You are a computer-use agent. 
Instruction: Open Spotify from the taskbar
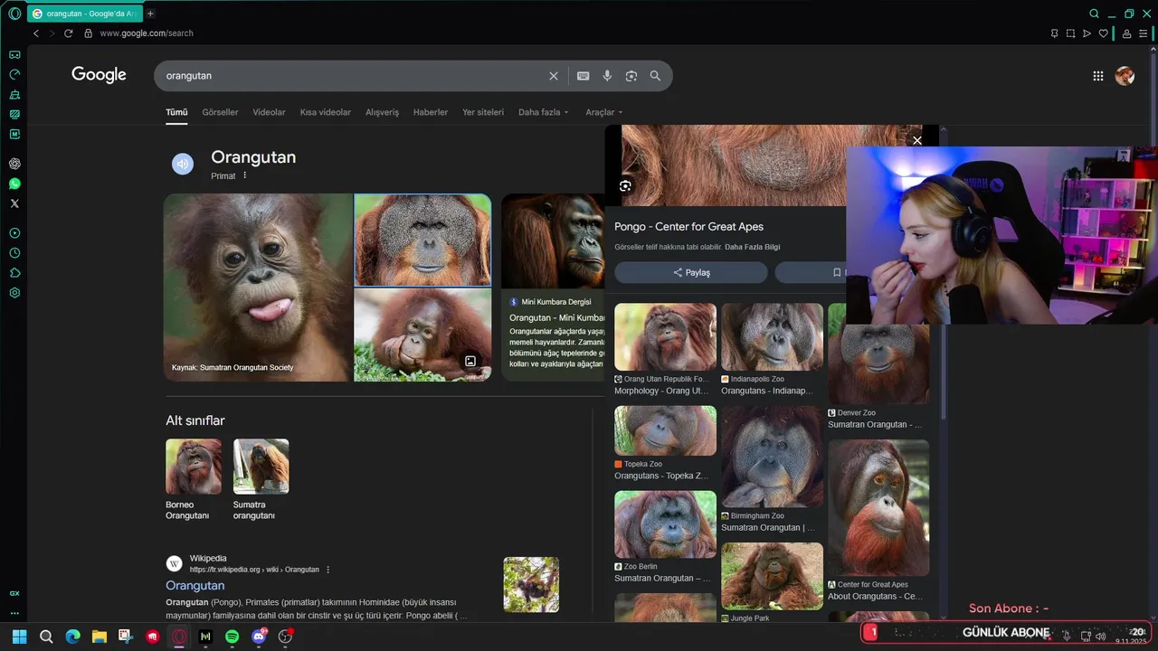pyautogui.click(x=232, y=637)
